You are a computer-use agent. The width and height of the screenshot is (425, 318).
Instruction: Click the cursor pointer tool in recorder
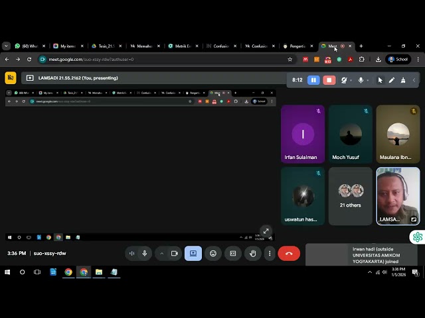pyautogui.click(x=381, y=80)
